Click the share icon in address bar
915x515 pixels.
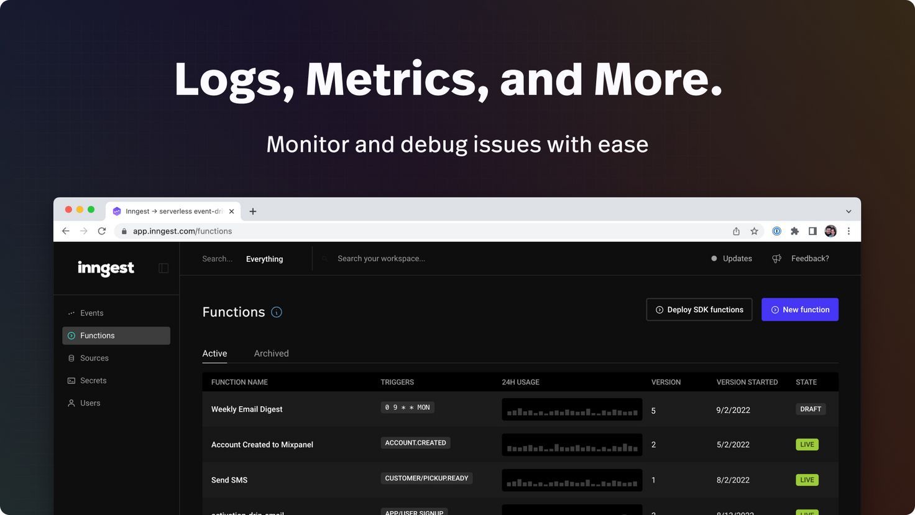coord(736,231)
